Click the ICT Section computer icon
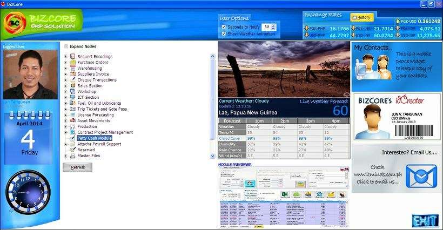 coord(72,97)
